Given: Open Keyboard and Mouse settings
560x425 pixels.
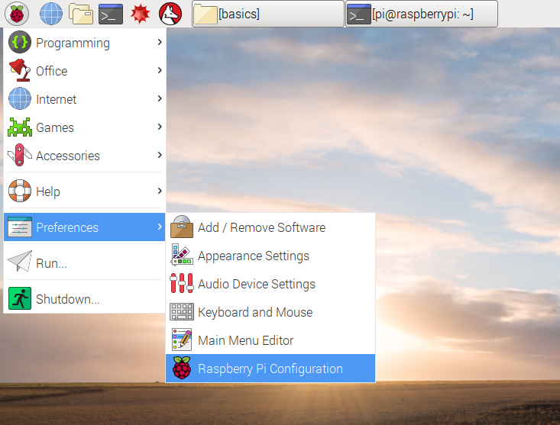Looking at the screenshot, I should [x=270, y=311].
